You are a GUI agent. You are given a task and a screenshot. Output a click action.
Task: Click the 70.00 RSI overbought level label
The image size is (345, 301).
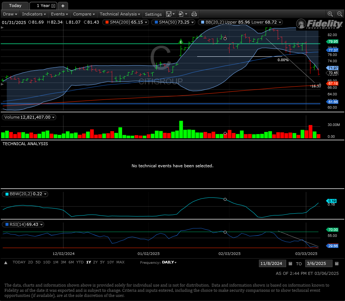tap(332, 230)
